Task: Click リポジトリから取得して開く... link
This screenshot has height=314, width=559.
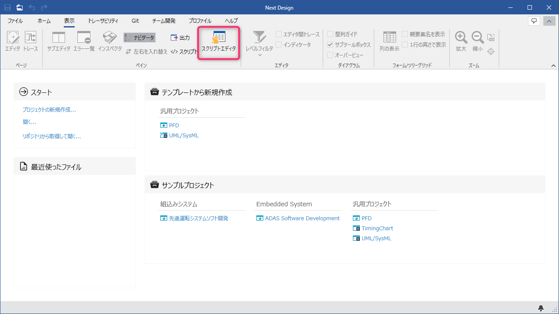Action: click(52, 137)
